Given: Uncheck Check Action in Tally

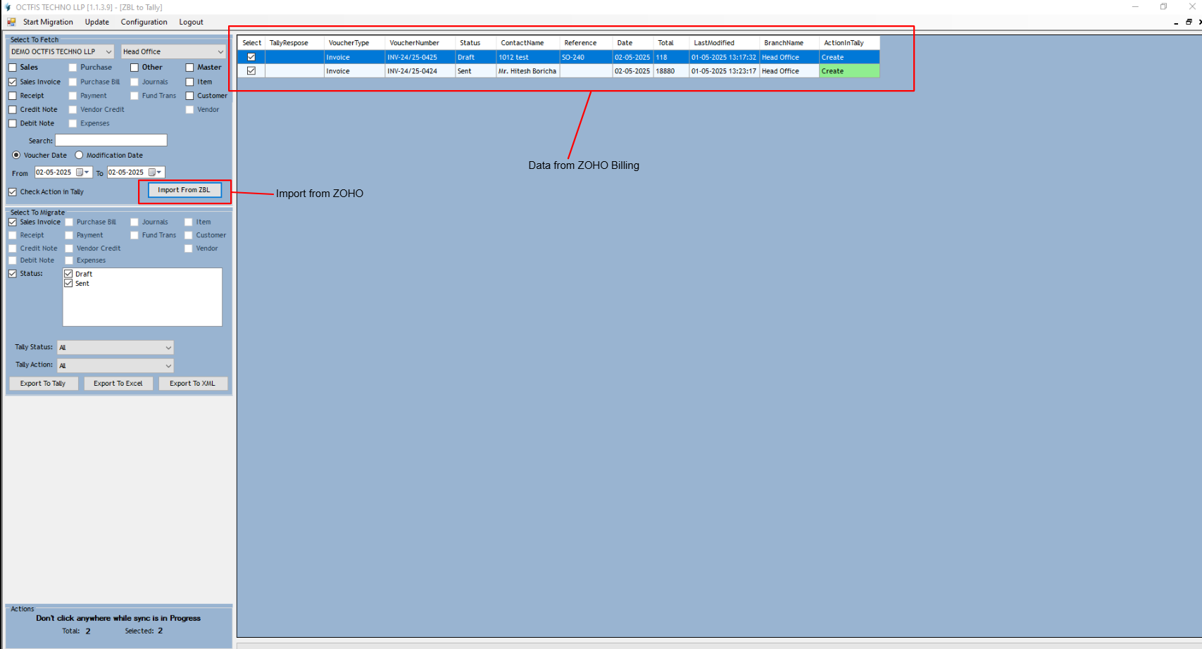Looking at the screenshot, I should pyautogui.click(x=13, y=191).
